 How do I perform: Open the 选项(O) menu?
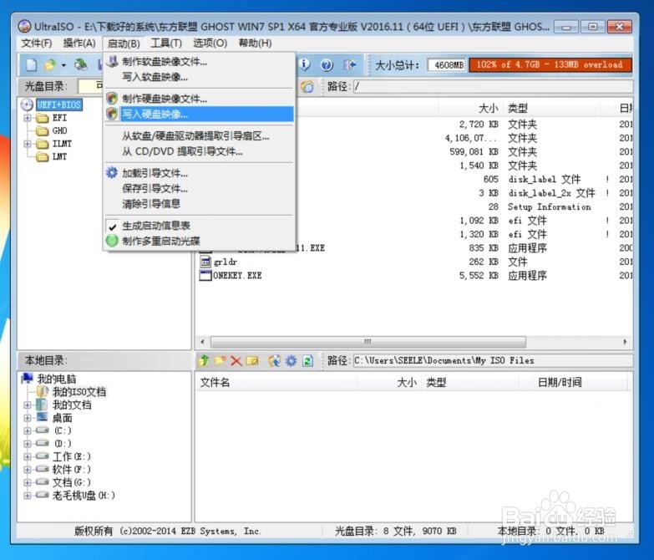(210, 43)
